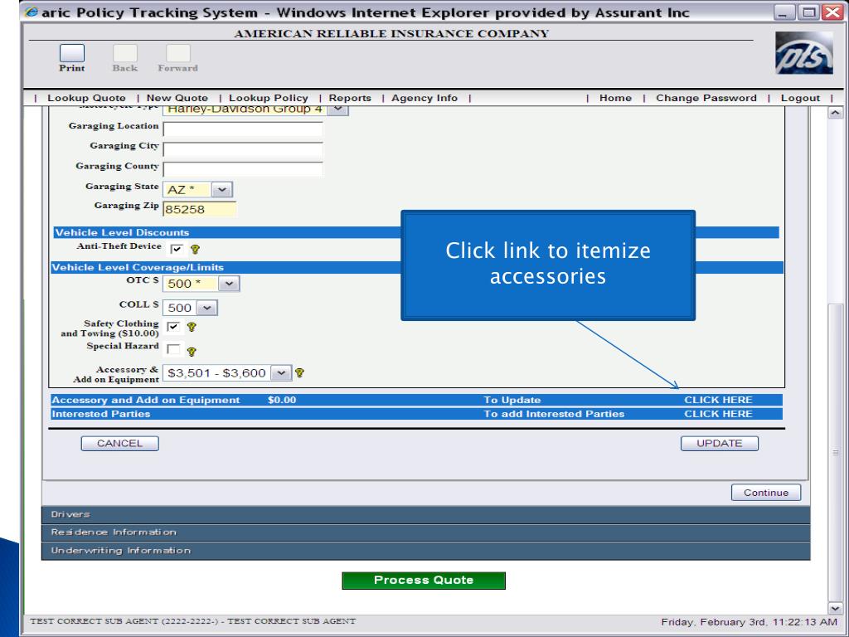This screenshot has height=637, width=849.
Task: Uncheck Safety Clothing and Towing checkbox
Action: [173, 327]
